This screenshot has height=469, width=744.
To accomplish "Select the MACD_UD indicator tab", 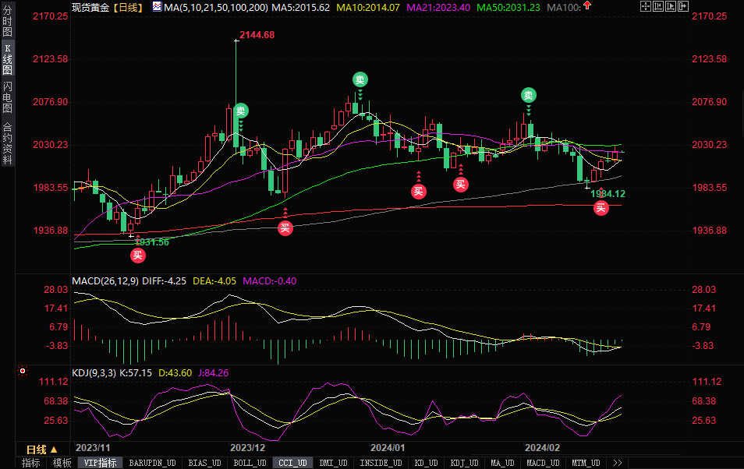I will tap(541, 463).
